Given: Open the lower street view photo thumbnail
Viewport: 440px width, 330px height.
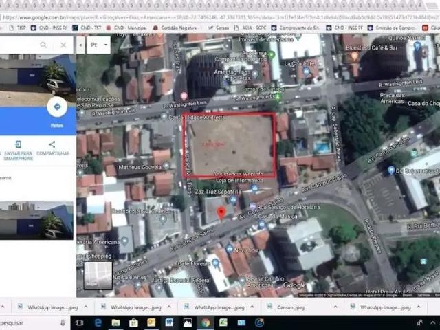Looking at the screenshot, I should pos(36,220).
